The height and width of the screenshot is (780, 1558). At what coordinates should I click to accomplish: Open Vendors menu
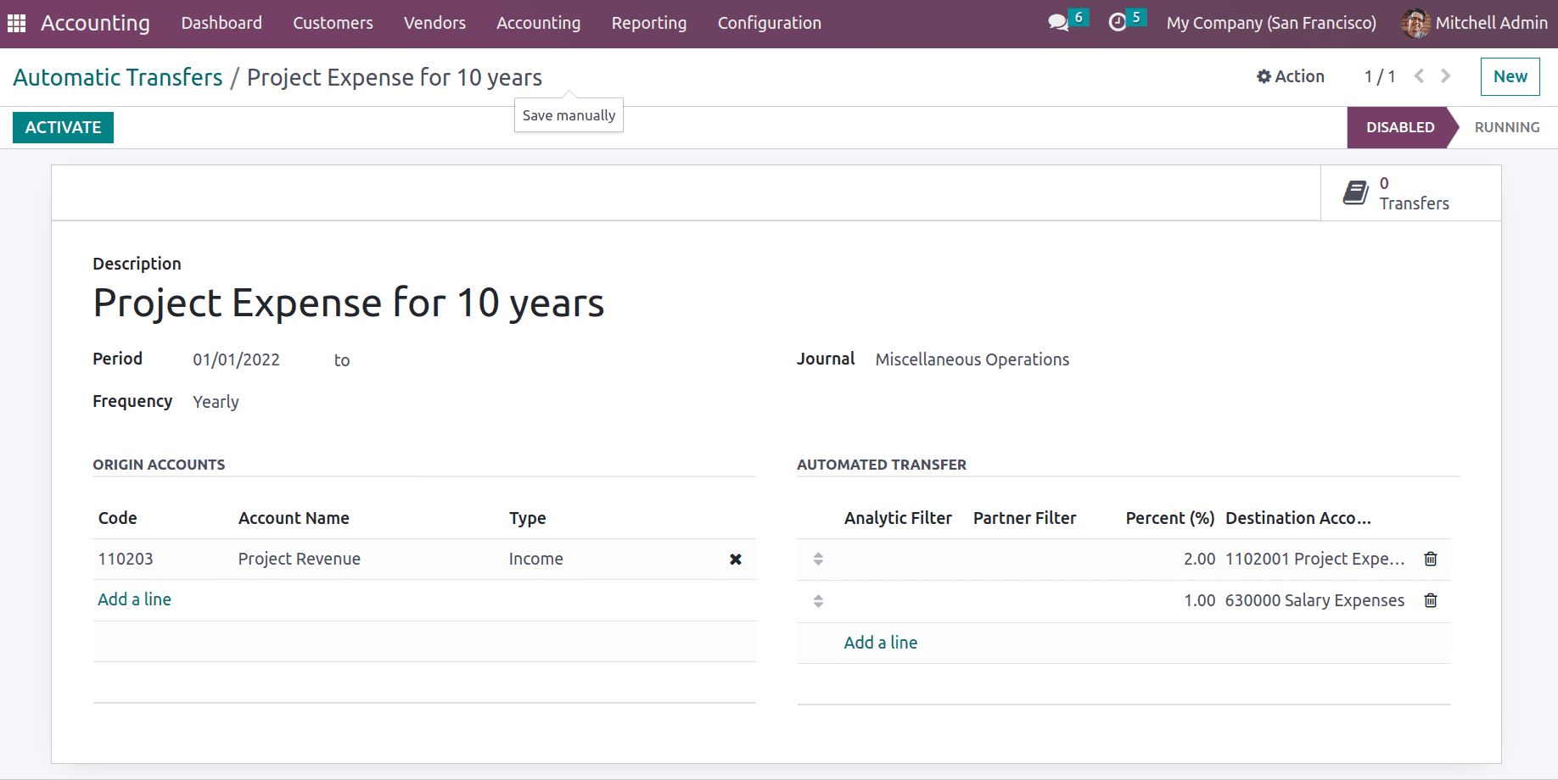(434, 23)
